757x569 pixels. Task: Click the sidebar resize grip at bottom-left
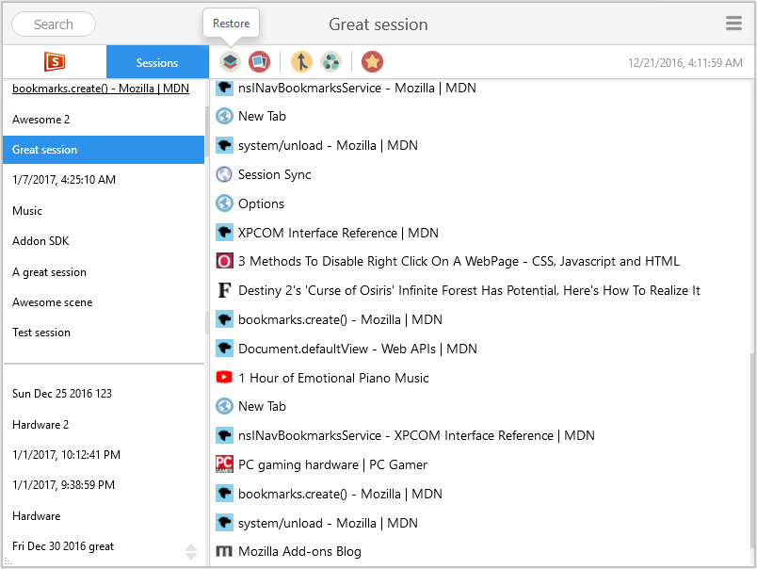click(x=8, y=561)
